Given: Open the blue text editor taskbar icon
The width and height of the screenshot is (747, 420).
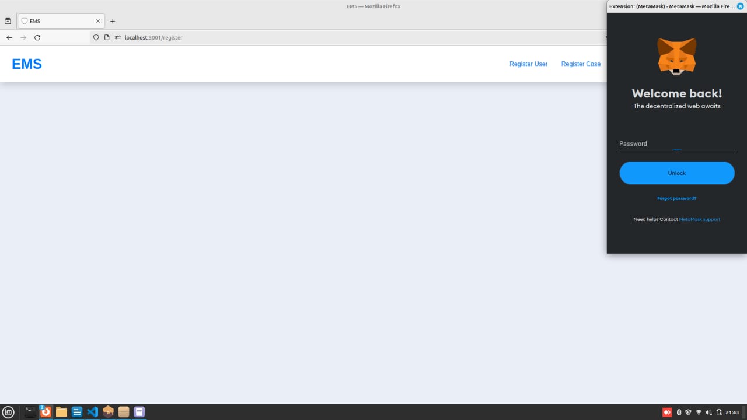Looking at the screenshot, I should (77, 412).
